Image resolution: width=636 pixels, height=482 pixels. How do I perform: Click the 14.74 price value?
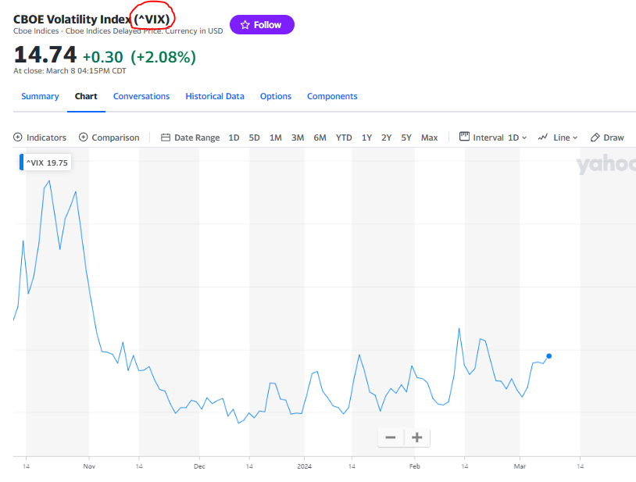(x=45, y=55)
